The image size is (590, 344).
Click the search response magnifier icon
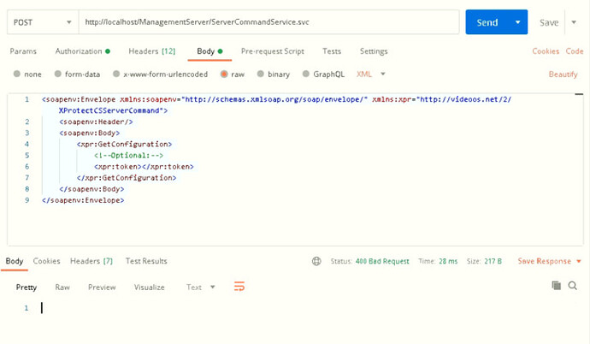(572, 285)
